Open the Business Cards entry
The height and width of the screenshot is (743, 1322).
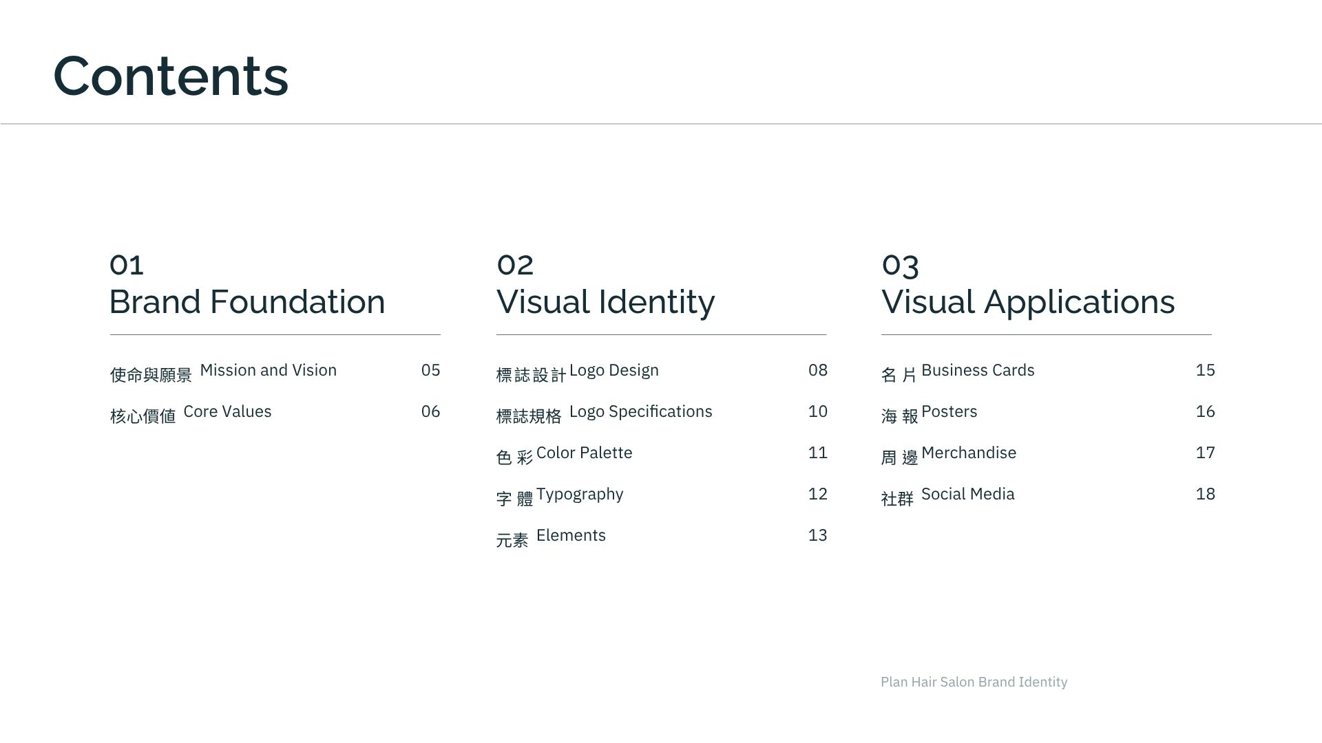click(x=977, y=371)
